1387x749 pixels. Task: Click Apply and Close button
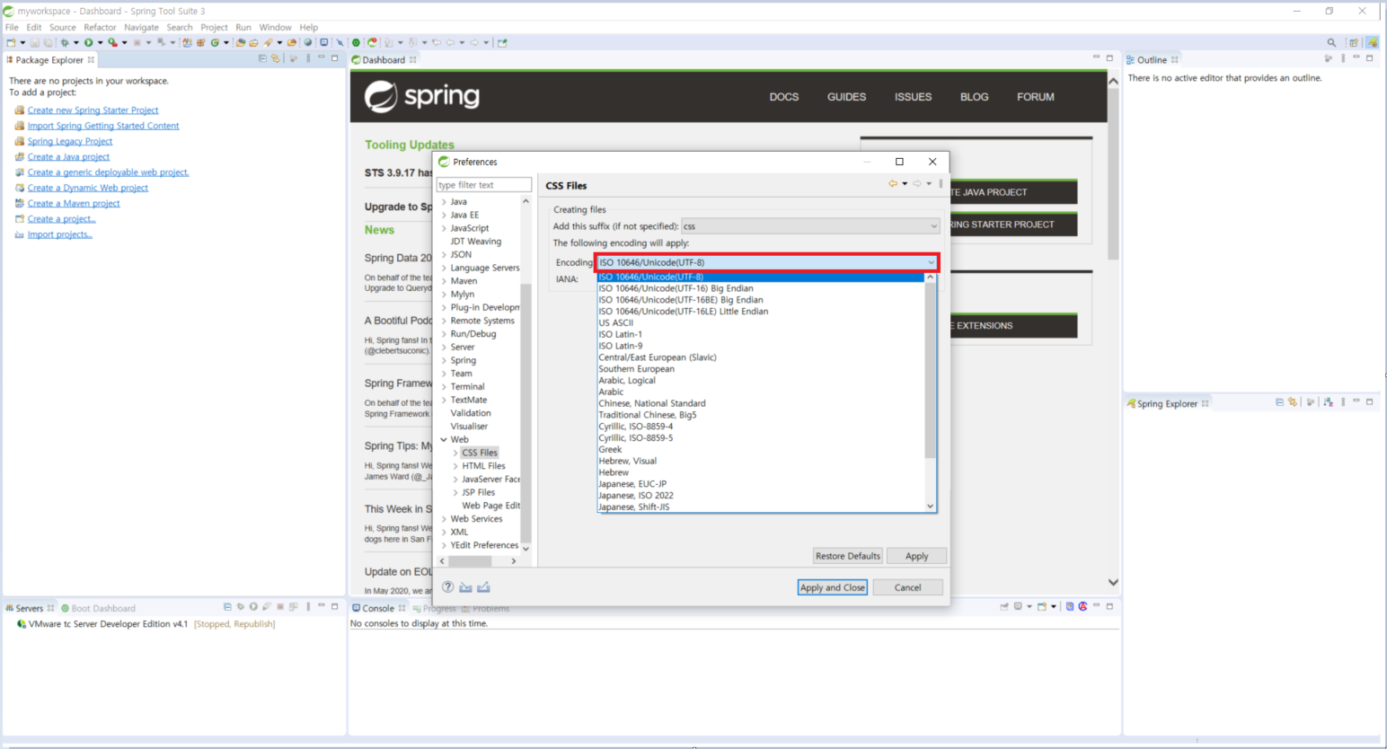(x=833, y=587)
